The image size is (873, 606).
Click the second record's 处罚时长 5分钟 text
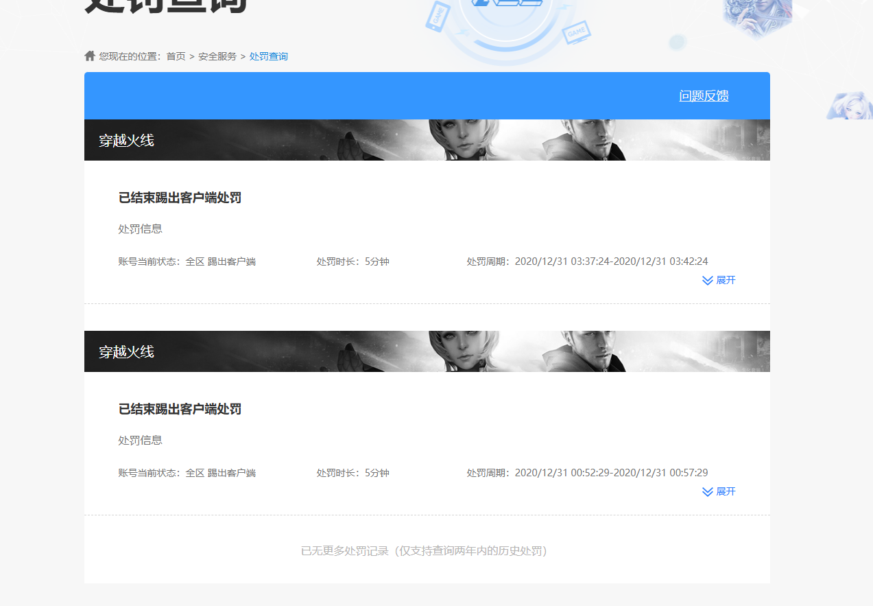pyautogui.click(x=352, y=473)
